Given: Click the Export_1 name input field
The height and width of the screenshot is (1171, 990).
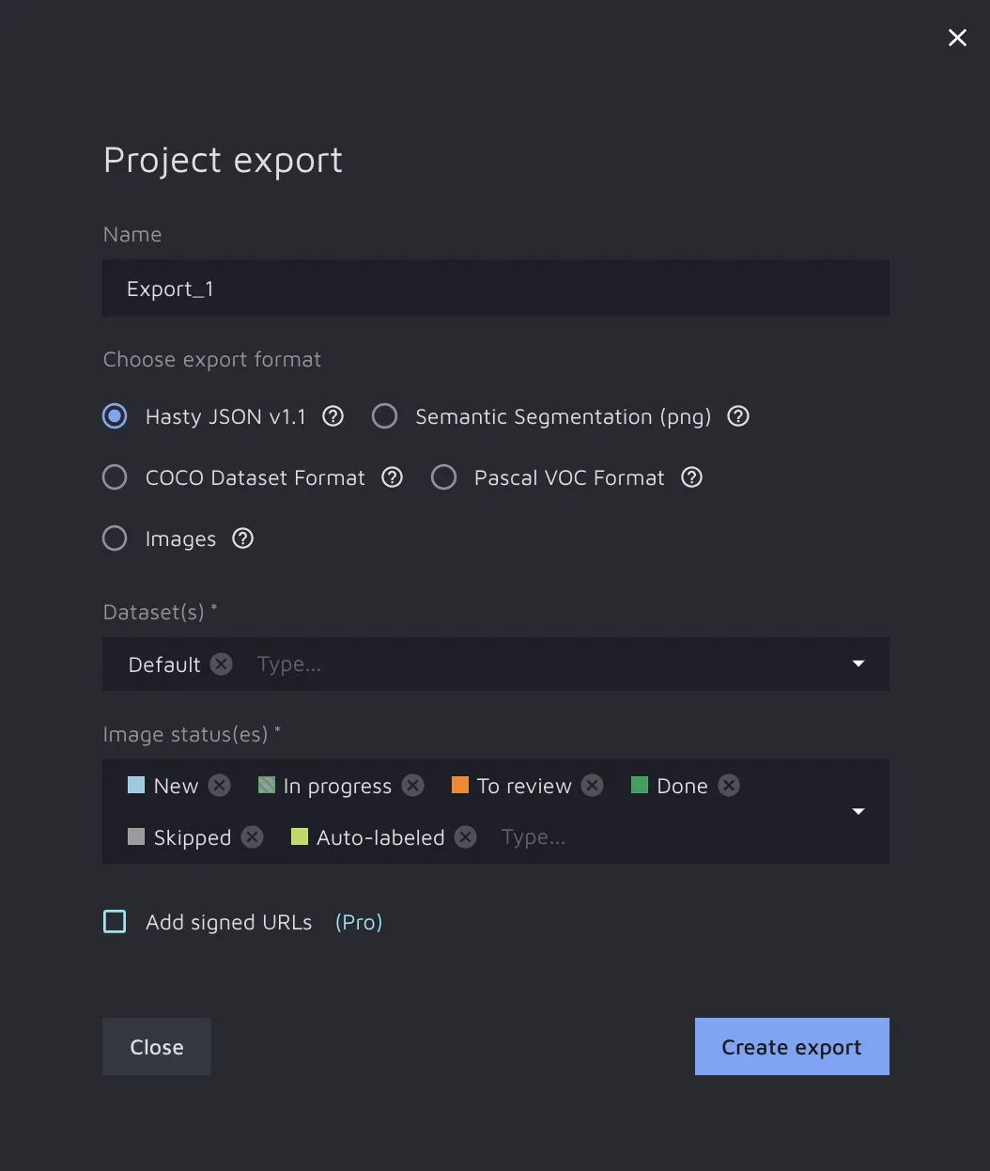Looking at the screenshot, I should click(495, 289).
